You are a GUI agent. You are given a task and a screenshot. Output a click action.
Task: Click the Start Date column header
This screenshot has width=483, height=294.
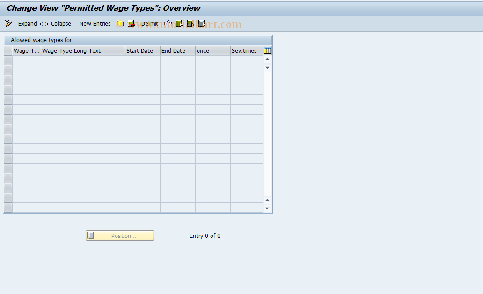(143, 51)
